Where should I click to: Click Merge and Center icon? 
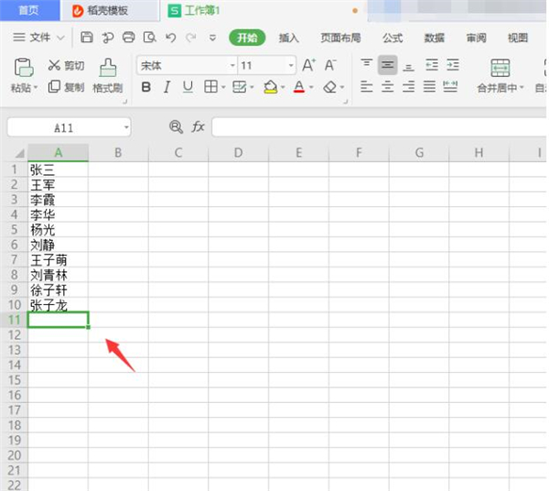pyautogui.click(x=500, y=68)
